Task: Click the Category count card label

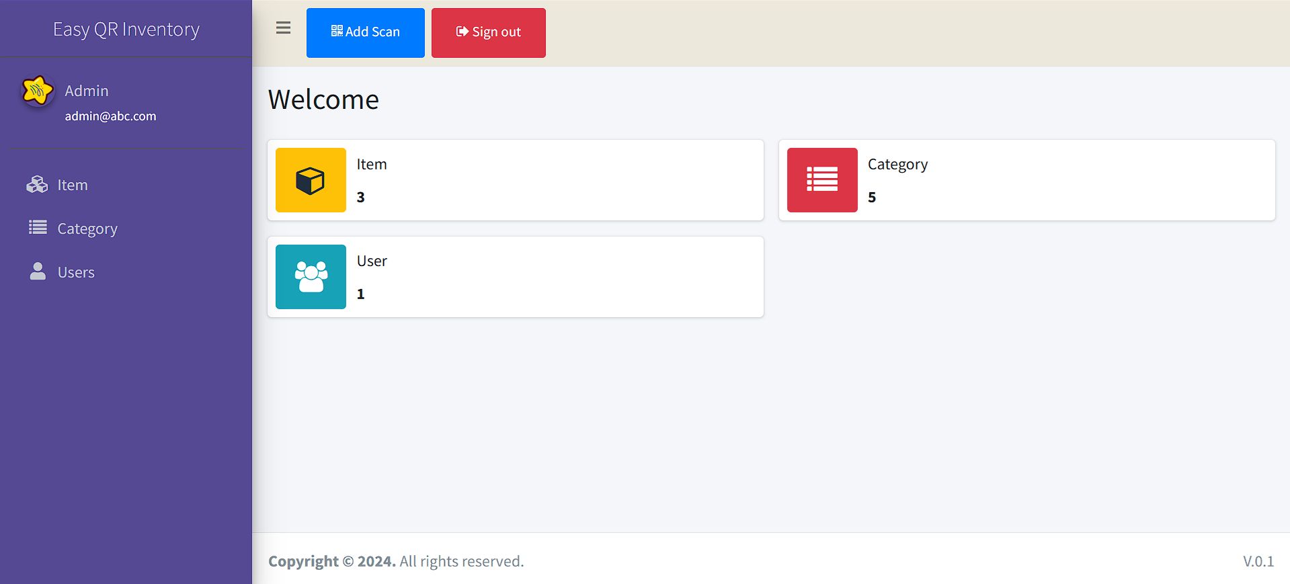Action: click(897, 165)
